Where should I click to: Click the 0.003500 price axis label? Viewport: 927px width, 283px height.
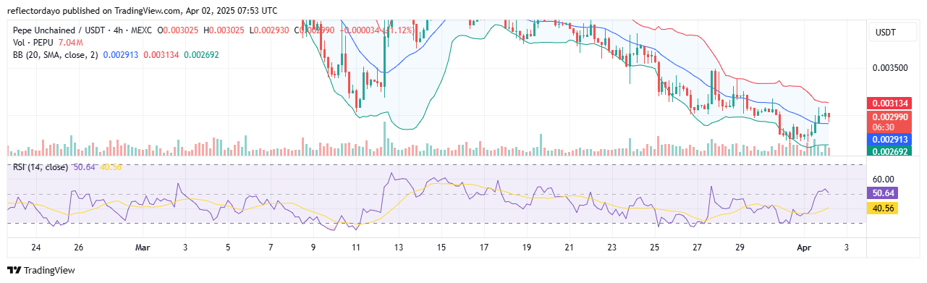pyautogui.click(x=891, y=67)
